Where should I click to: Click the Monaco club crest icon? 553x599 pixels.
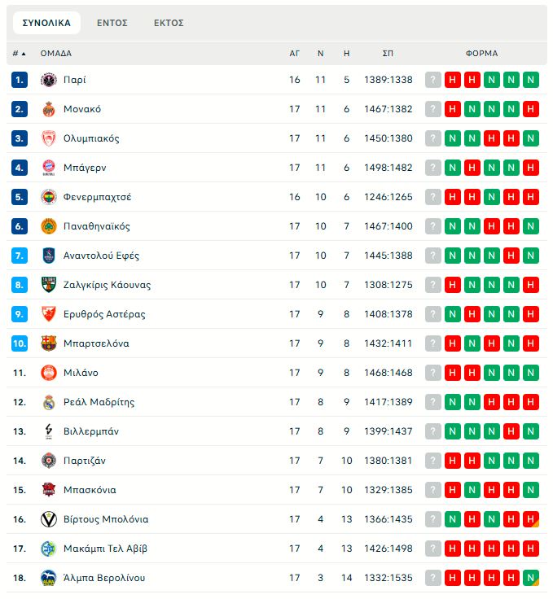click(x=49, y=109)
